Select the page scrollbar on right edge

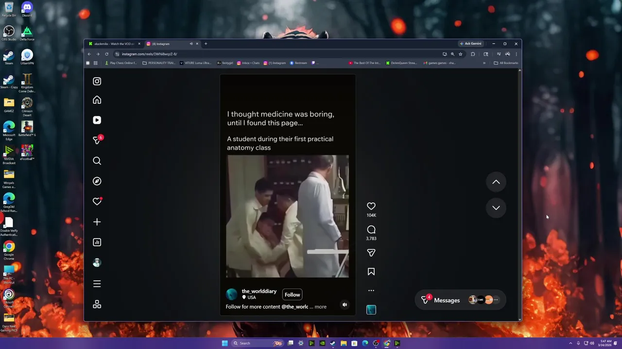pyautogui.click(x=520, y=194)
